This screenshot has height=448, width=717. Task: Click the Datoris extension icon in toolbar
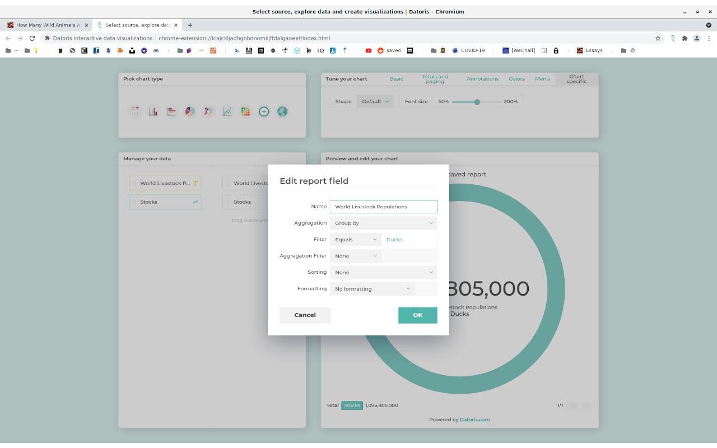[x=673, y=38]
